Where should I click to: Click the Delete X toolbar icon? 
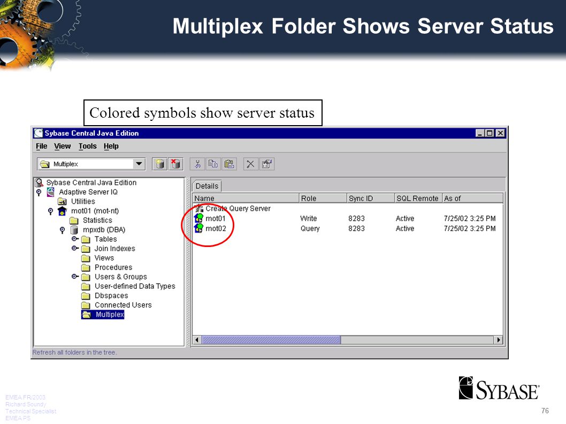pyautogui.click(x=250, y=164)
